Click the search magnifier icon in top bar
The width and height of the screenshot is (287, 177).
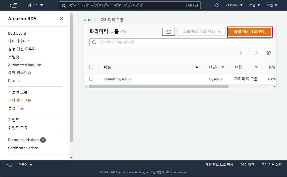[64, 6]
